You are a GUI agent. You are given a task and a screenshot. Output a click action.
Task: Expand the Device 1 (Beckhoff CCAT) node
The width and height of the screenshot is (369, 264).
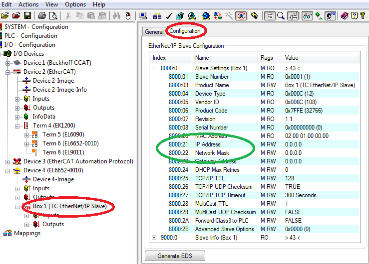tap(8, 63)
